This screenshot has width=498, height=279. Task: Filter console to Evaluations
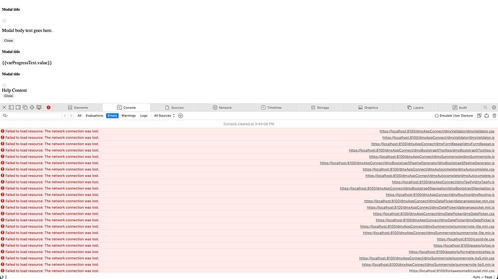point(95,116)
